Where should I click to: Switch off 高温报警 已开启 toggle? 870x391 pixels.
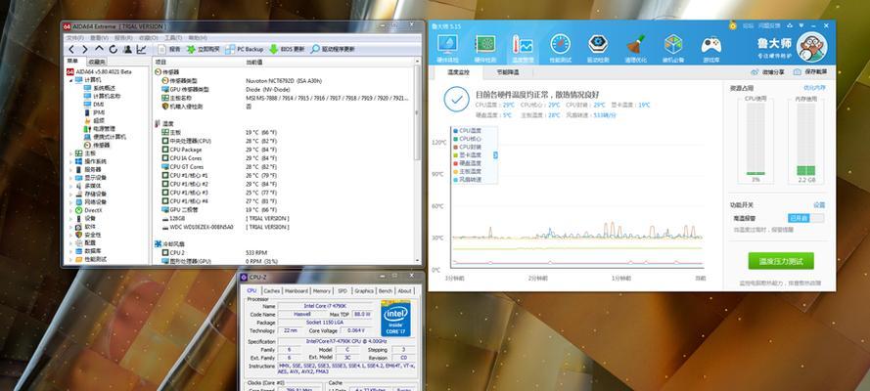pyautogui.click(x=805, y=218)
